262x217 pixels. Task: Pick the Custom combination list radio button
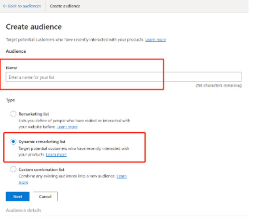pos(13,169)
